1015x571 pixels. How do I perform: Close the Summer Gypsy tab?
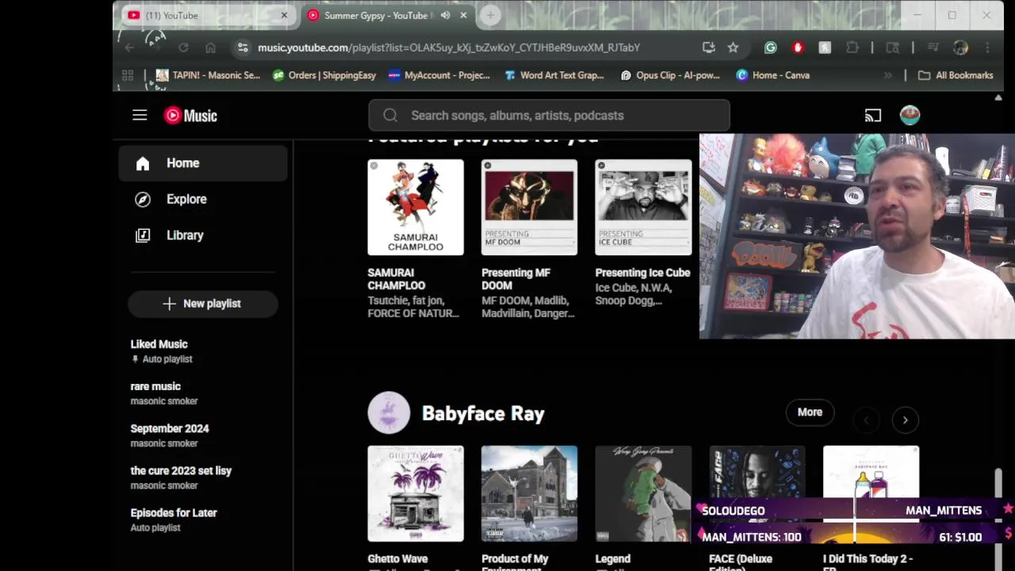[x=463, y=15]
